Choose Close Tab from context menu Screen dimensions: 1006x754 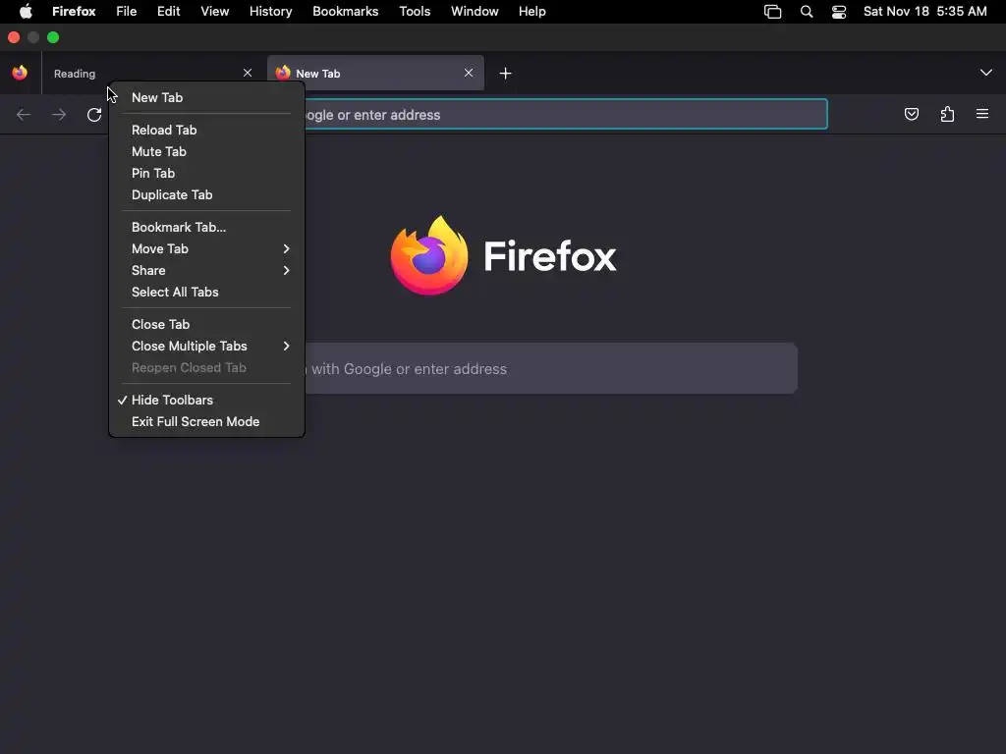[206, 324]
